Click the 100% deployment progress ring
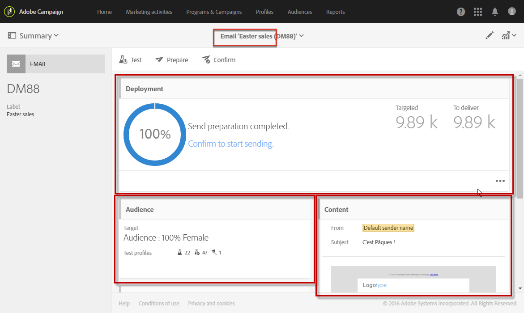524x313 pixels. click(155, 134)
